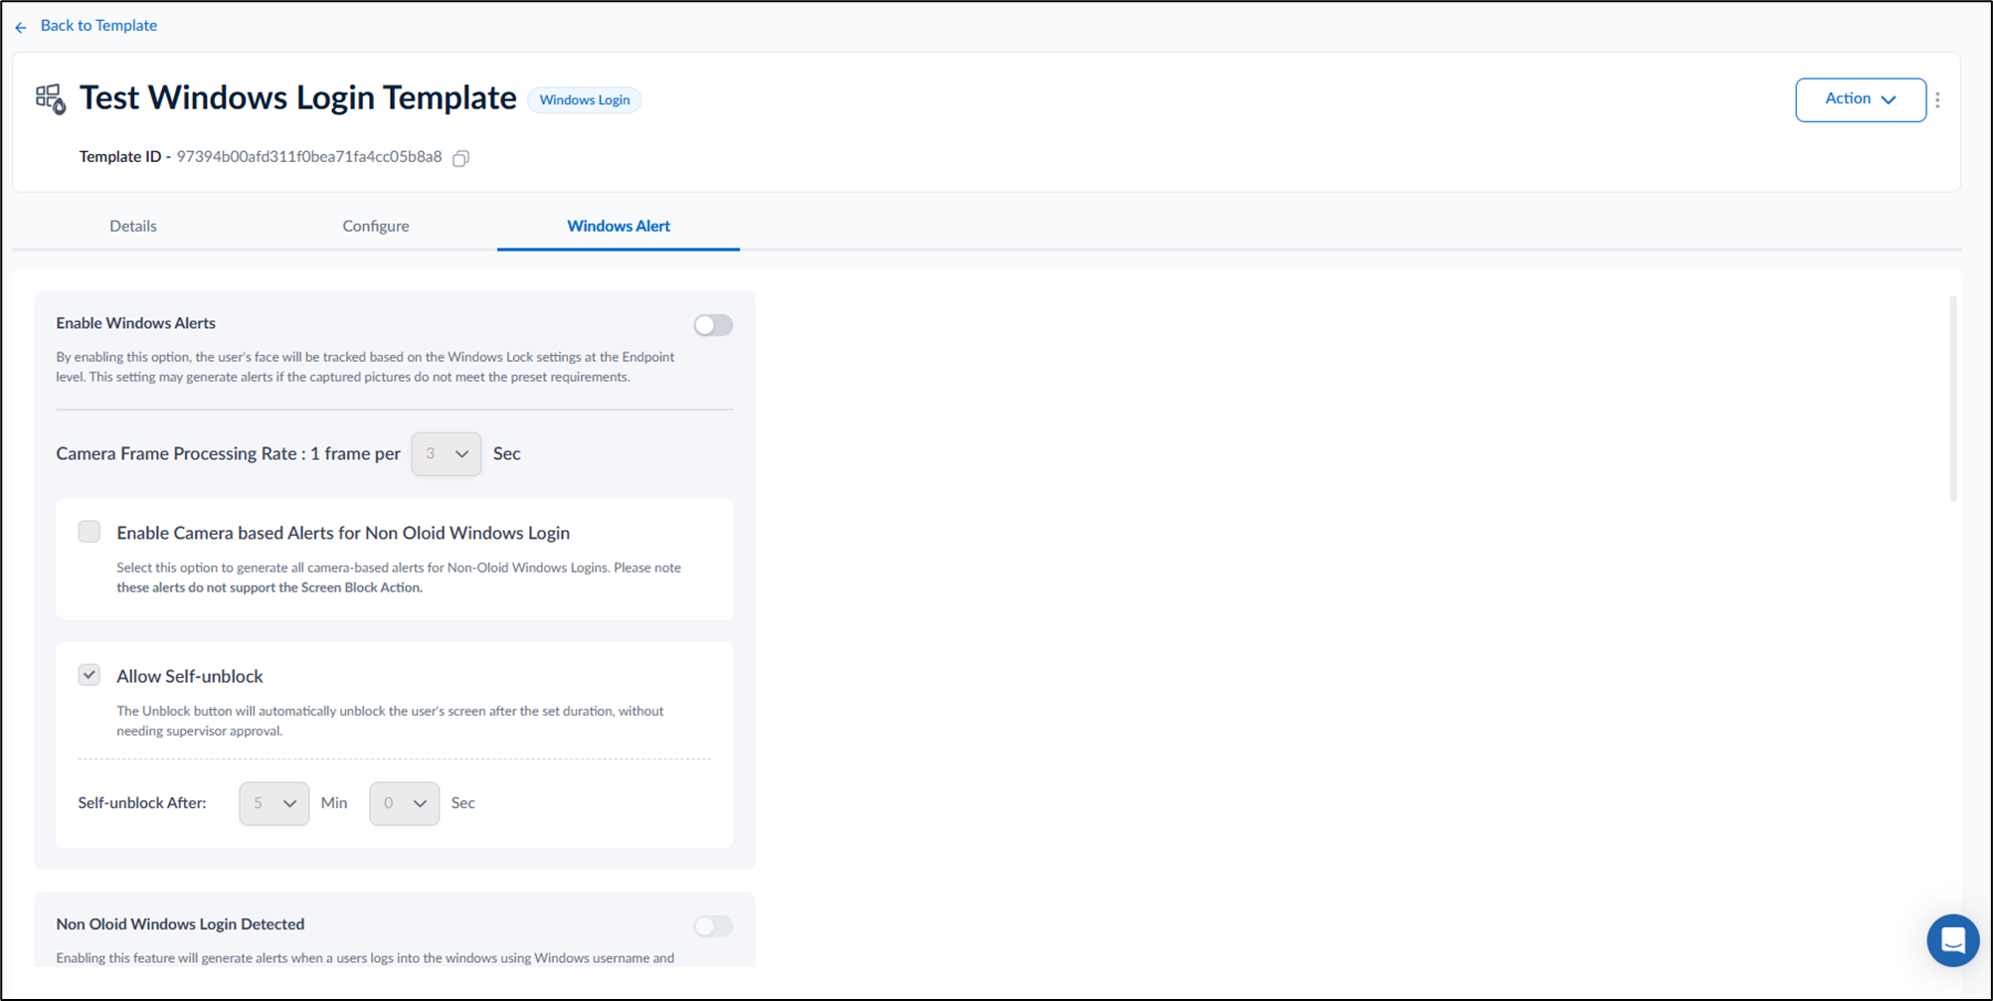Open the three-dot more options menu

1937,99
